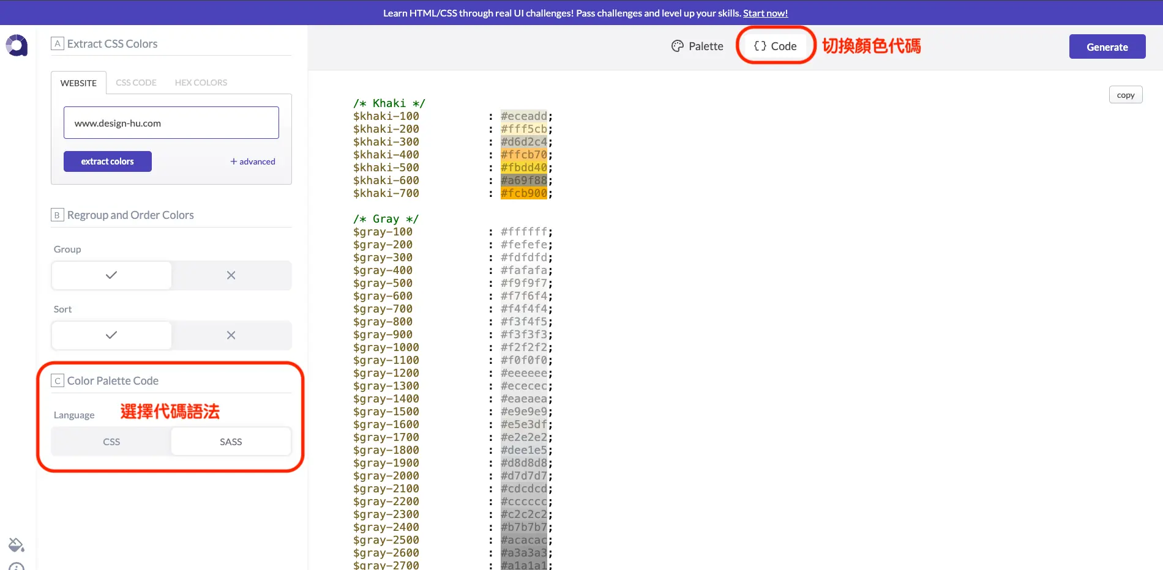Screen dimensions: 1163x570
Task: Click the Color Palette Code section heading
Action: [x=113, y=381]
